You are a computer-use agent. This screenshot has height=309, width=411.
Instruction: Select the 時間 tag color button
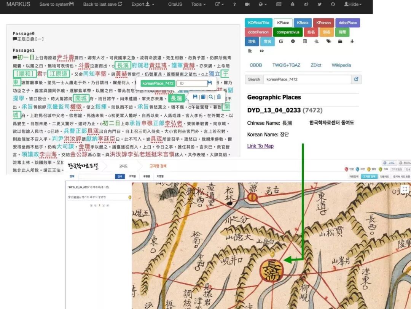(342, 32)
